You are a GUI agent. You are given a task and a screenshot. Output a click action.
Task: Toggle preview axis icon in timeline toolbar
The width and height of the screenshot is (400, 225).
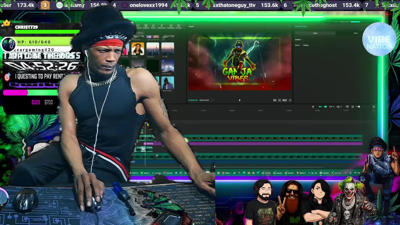(338, 107)
